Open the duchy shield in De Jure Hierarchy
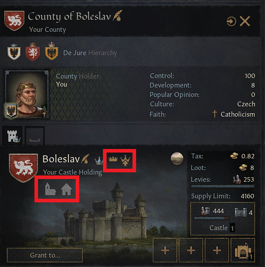Image resolution: width=265 pixels, height=267 pixels. point(14,52)
